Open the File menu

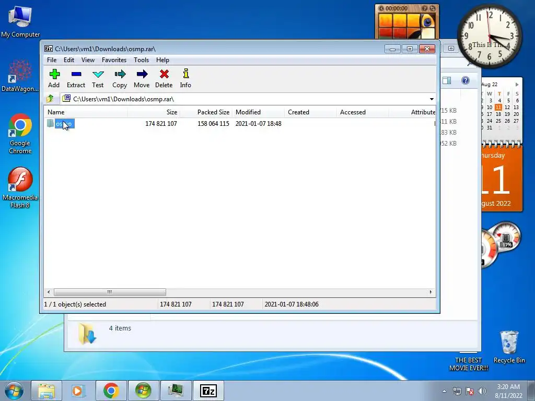tap(52, 60)
